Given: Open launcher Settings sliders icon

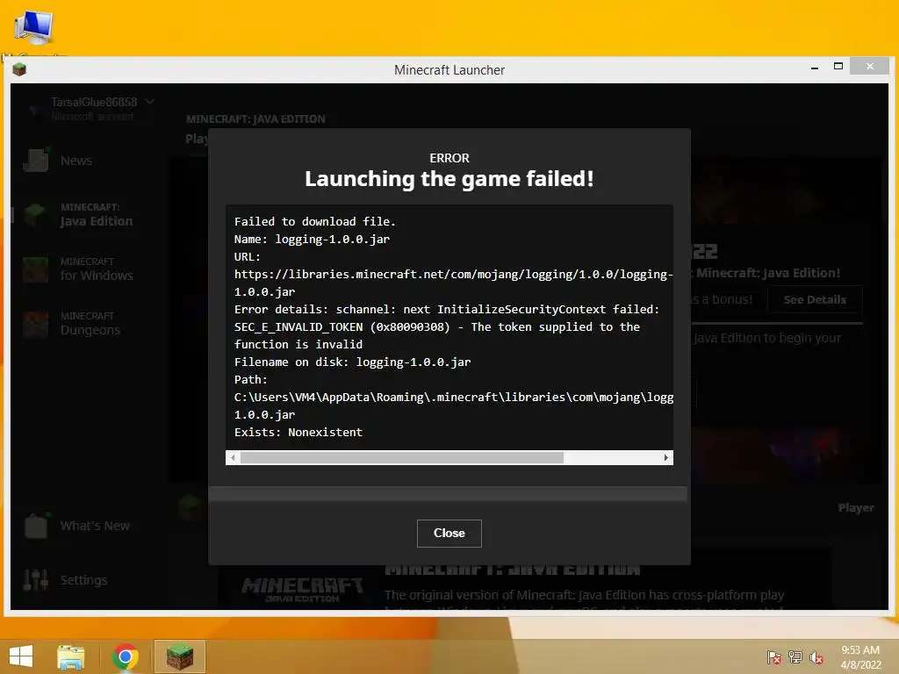Looking at the screenshot, I should pyautogui.click(x=35, y=579).
